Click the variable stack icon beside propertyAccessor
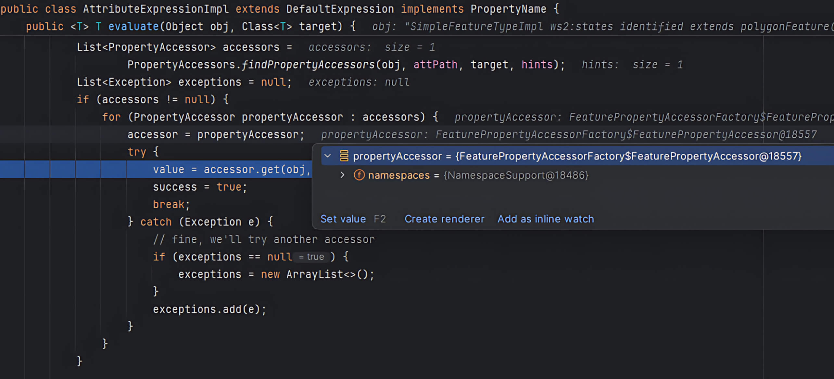 [x=344, y=156]
